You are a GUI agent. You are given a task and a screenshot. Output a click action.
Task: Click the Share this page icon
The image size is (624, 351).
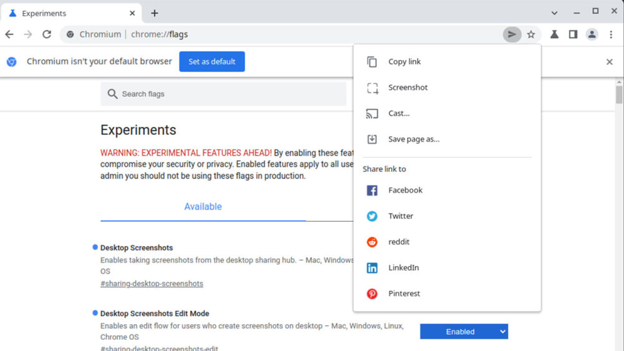pos(512,34)
